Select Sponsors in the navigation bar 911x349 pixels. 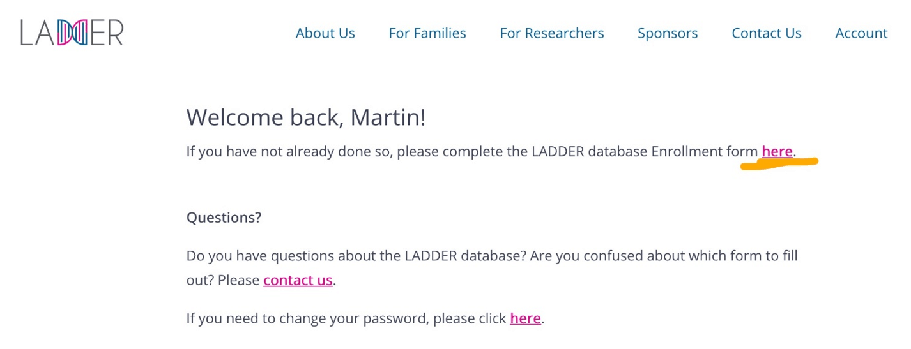click(x=668, y=33)
